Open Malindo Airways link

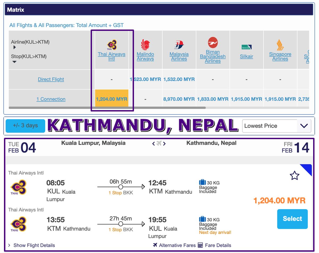click(x=145, y=56)
